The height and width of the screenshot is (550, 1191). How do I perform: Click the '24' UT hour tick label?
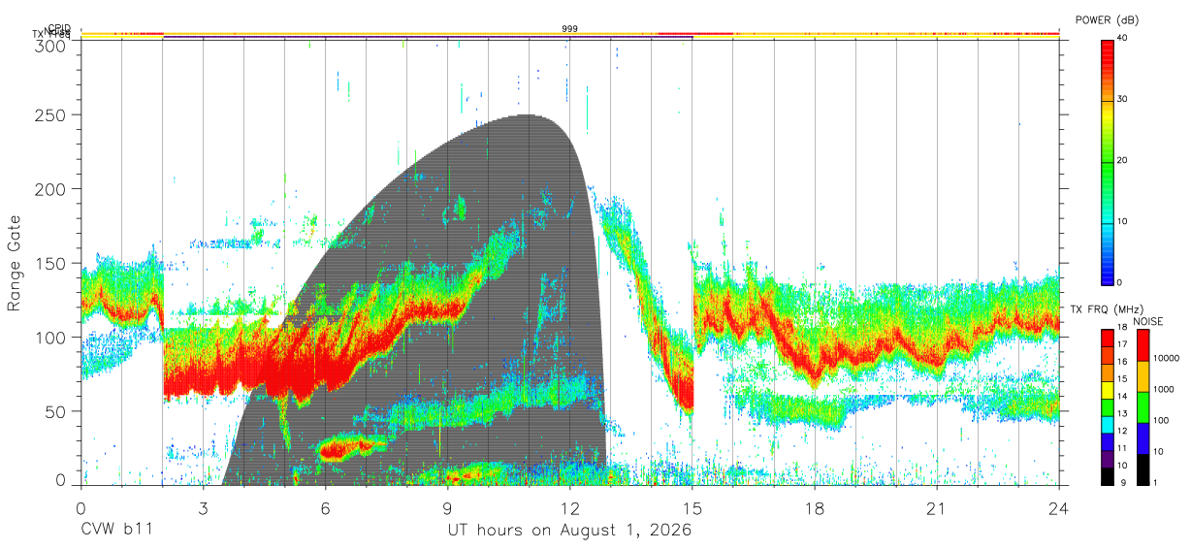[x=1058, y=507]
